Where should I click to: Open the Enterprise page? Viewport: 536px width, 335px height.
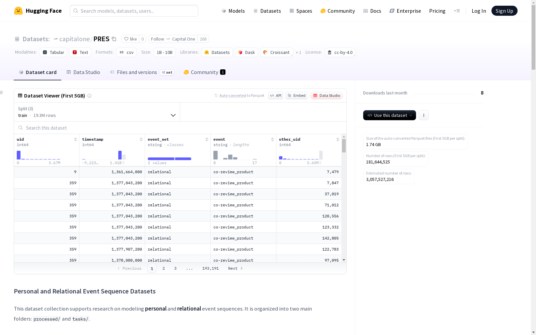coord(405,11)
